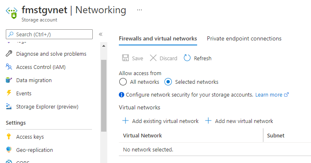The height and width of the screenshot is (163, 311).
Task: Select the Selected networks radio button
Action: click(x=168, y=82)
